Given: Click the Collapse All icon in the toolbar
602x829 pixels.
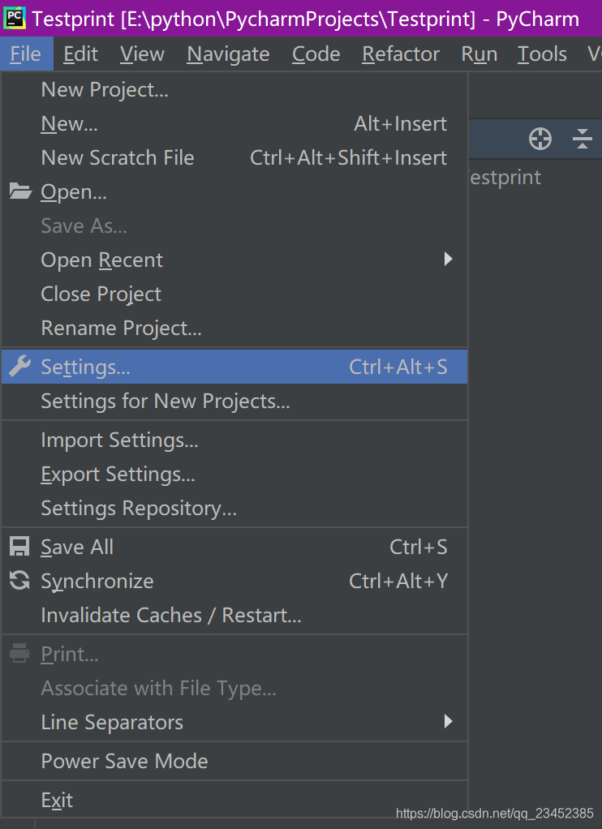Looking at the screenshot, I should pyautogui.click(x=582, y=139).
